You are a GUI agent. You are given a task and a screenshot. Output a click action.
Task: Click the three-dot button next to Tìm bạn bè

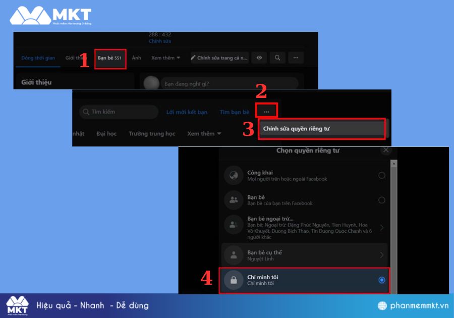pyautogui.click(x=266, y=112)
